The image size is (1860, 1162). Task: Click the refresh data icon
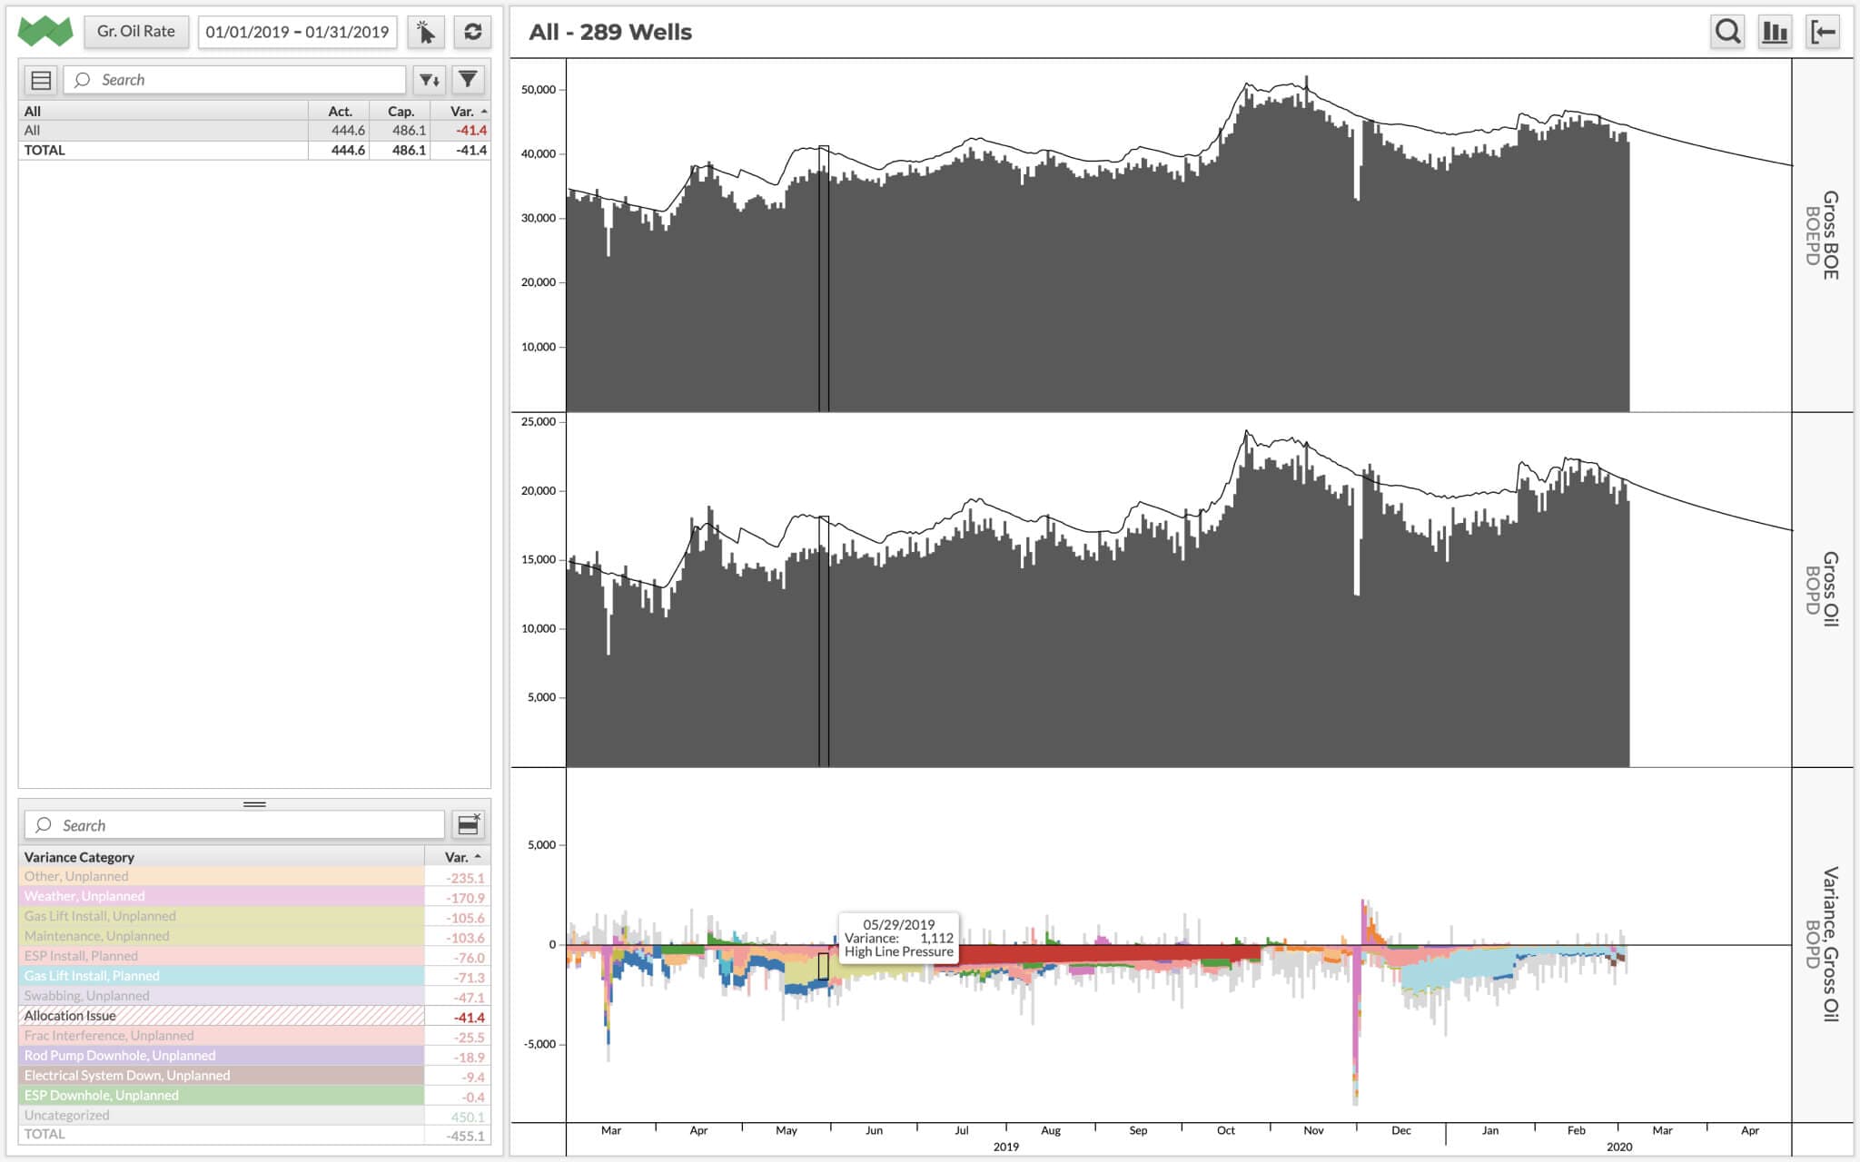(471, 33)
